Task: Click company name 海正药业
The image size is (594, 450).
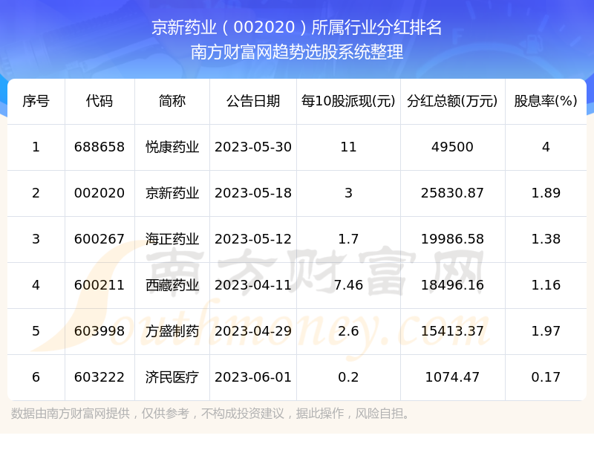Action: (172, 239)
